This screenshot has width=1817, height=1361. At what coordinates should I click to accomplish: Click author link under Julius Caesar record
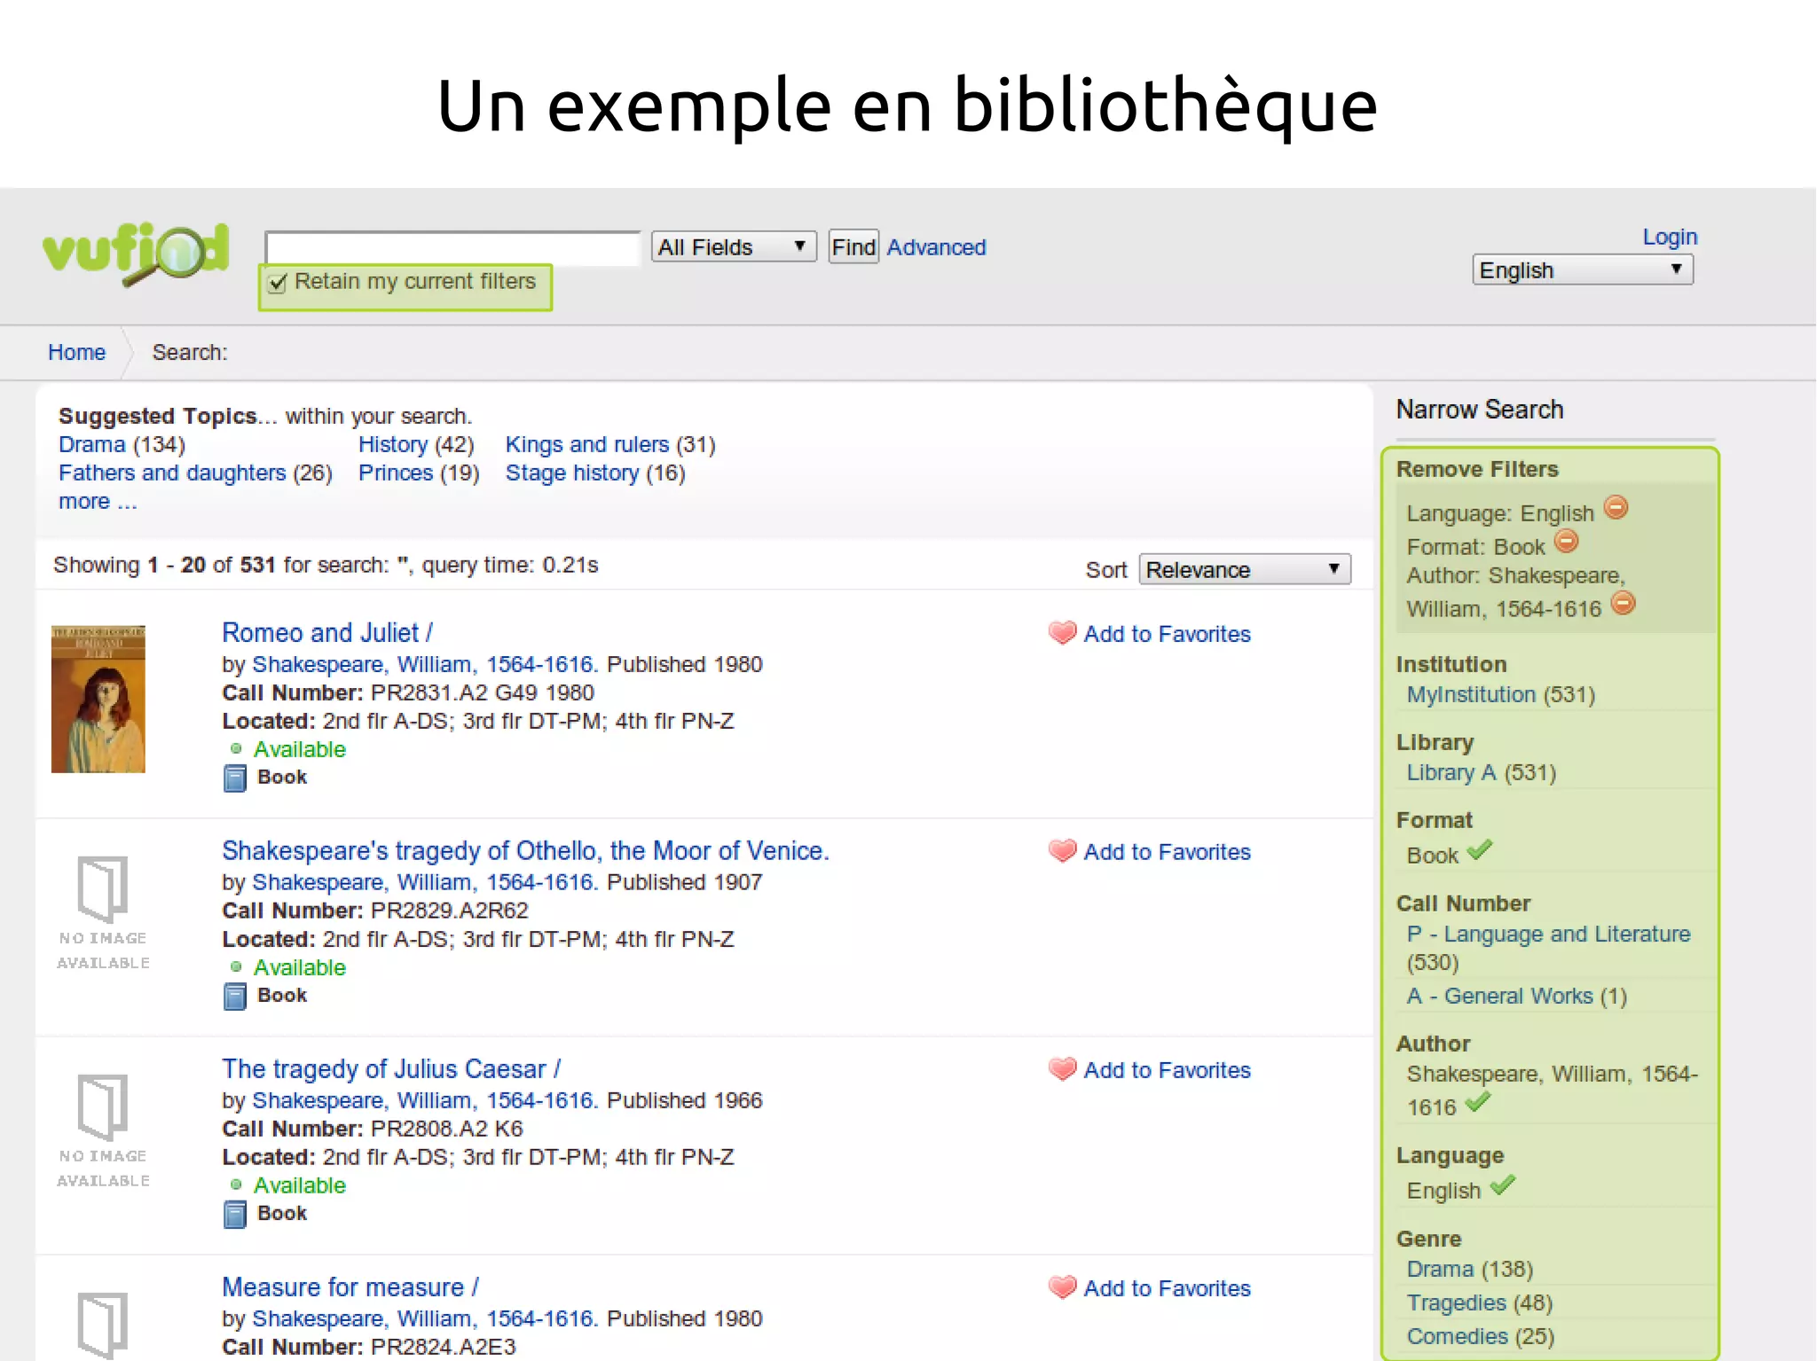click(425, 1100)
